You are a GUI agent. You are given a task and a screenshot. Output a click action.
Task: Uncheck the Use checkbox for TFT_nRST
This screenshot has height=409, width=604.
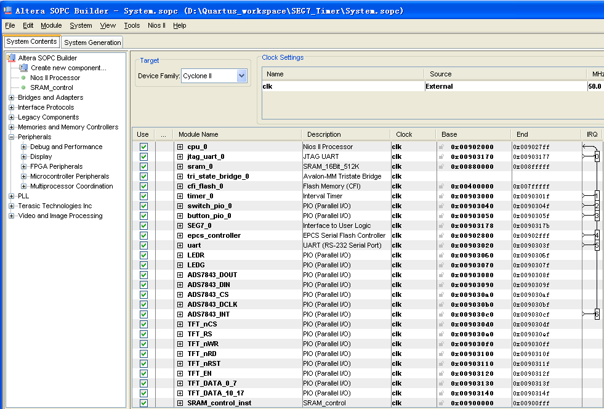tap(143, 363)
